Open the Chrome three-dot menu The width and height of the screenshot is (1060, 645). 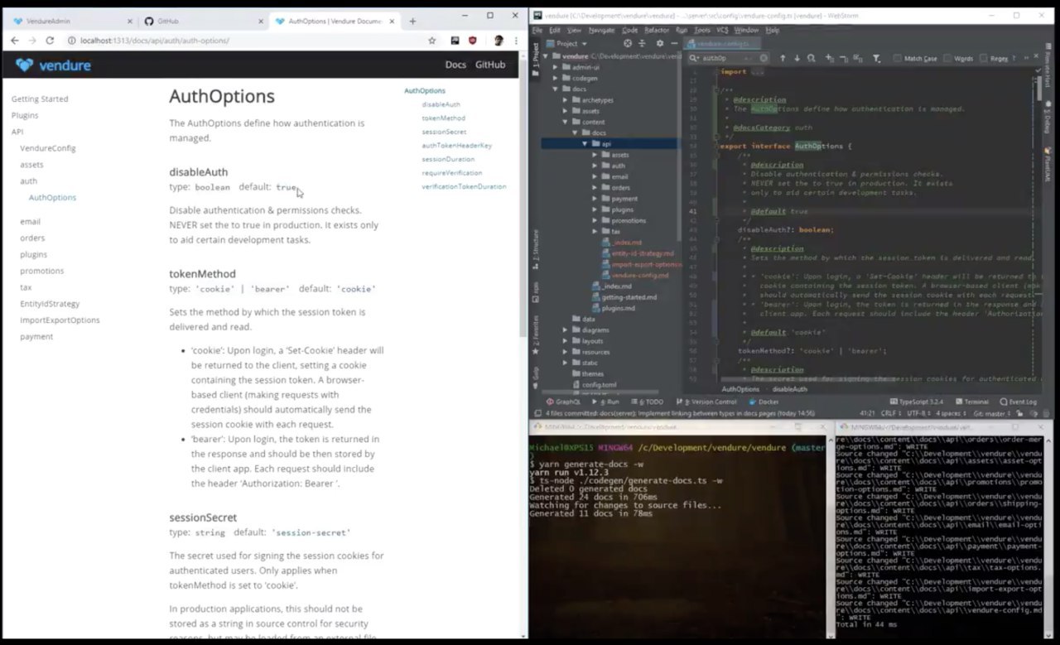[514, 40]
